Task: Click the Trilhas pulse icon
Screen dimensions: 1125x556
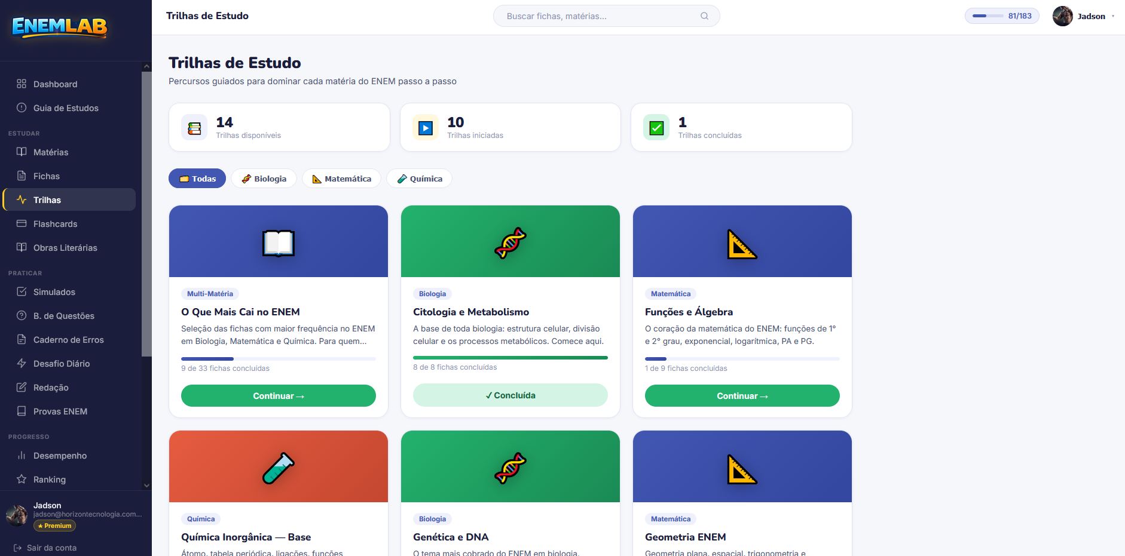Action: 22,199
